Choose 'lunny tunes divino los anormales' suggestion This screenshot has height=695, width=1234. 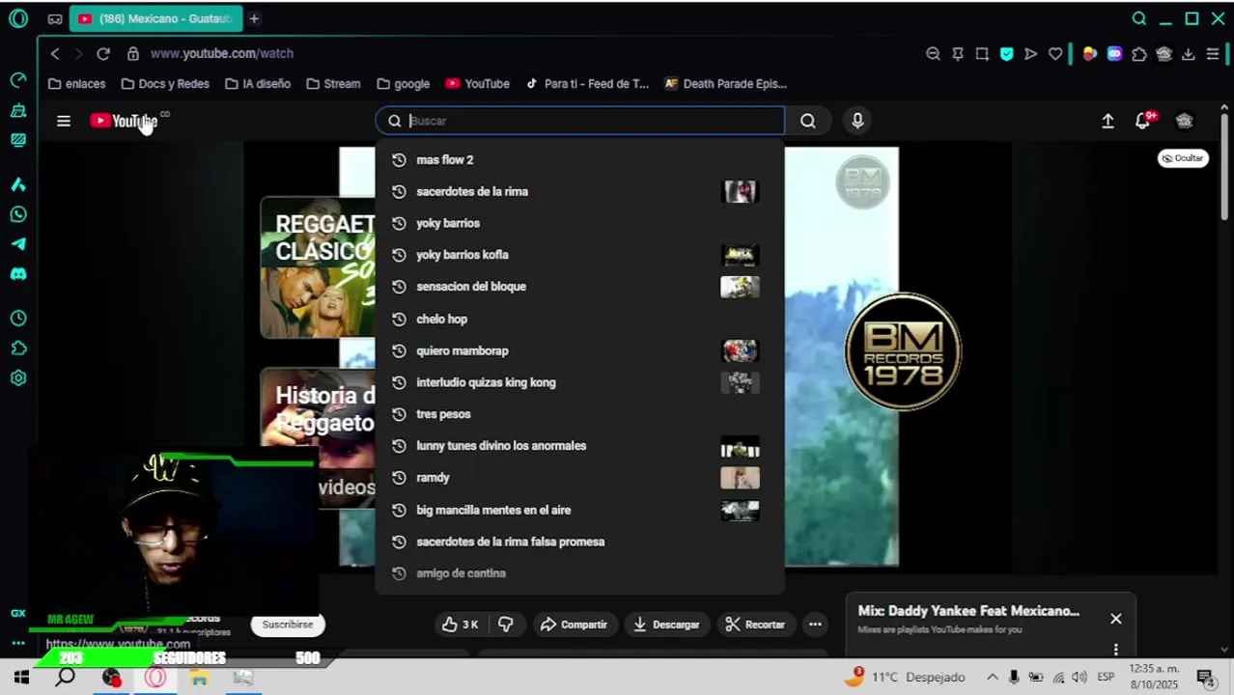coord(580,446)
